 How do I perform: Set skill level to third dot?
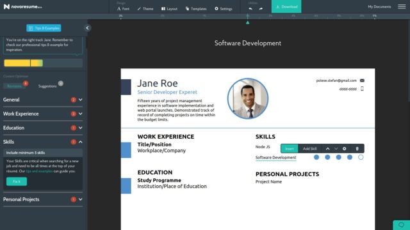(339, 157)
